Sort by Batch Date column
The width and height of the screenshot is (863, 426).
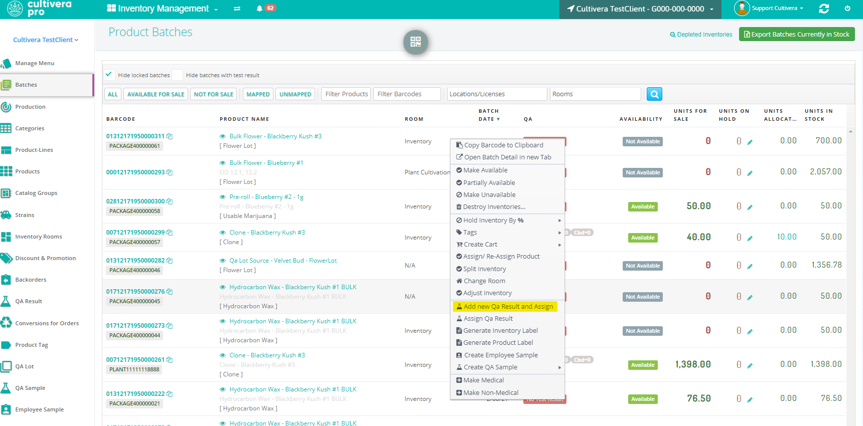pos(489,115)
